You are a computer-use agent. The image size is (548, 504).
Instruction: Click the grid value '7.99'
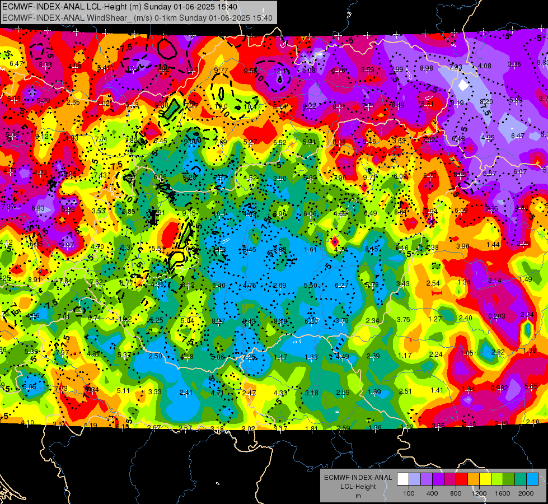[x=397, y=69]
